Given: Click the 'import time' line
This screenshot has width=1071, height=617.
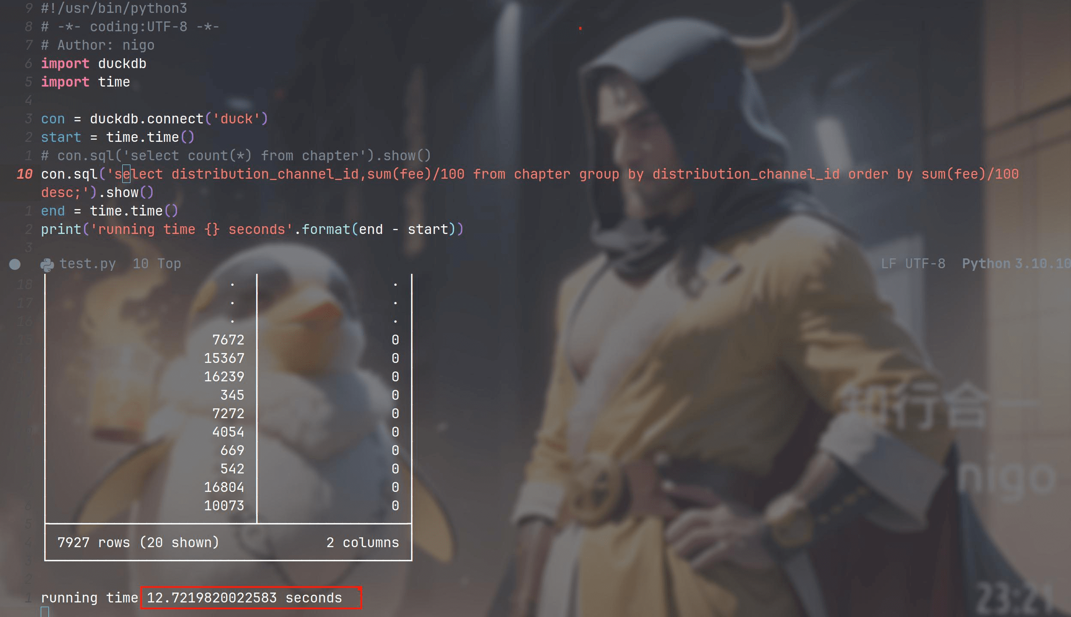Looking at the screenshot, I should pyautogui.click(x=85, y=82).
